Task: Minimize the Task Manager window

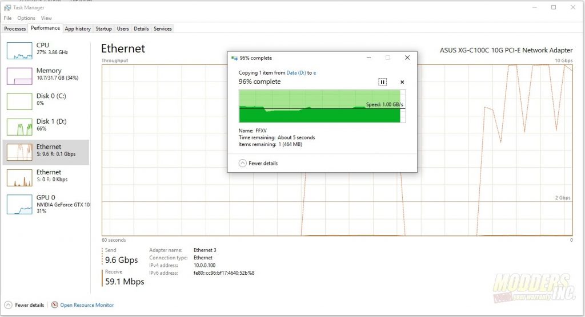Action: tap(534, 7)
